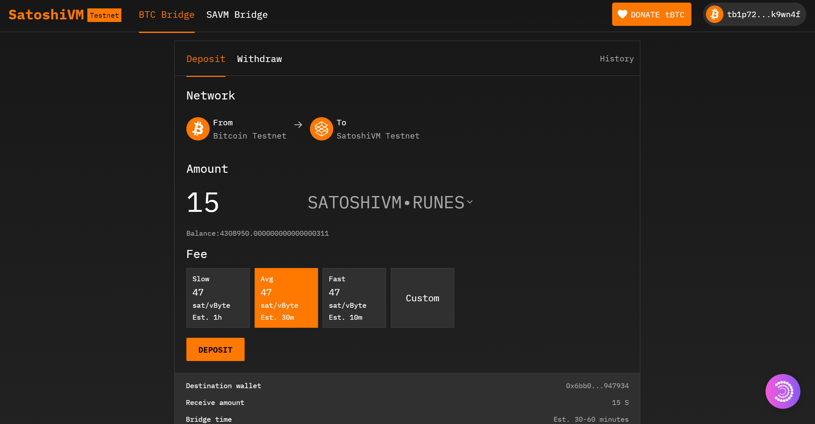Switch to the Withdraw tab
Image resolution: width=815 pixels, height=424 pixels.
pos(259,59)
